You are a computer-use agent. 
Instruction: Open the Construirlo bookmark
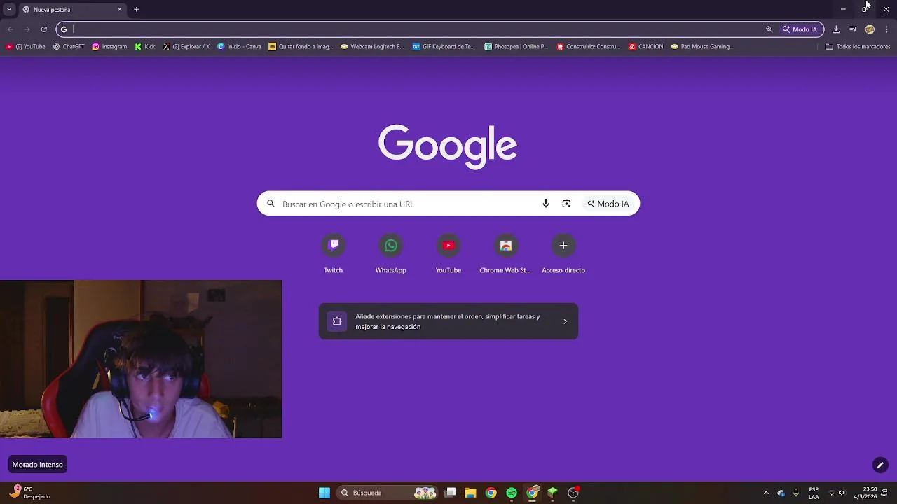[x=589, y=47]
